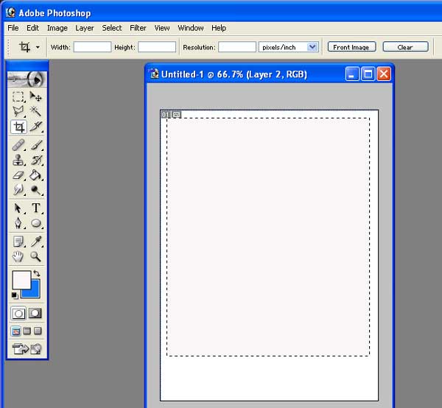Select the Burn tool

tap(36, 190)
